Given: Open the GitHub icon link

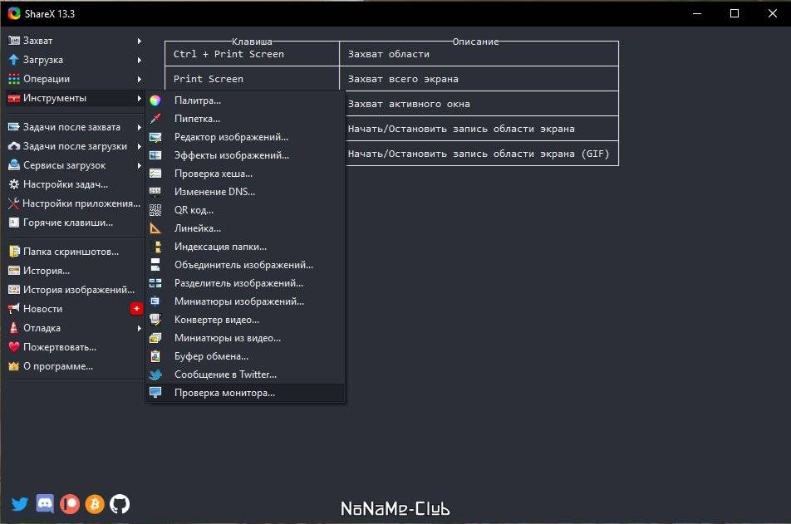Looking at the screenshot, I should pyautogui.click(x=120, y=504).
